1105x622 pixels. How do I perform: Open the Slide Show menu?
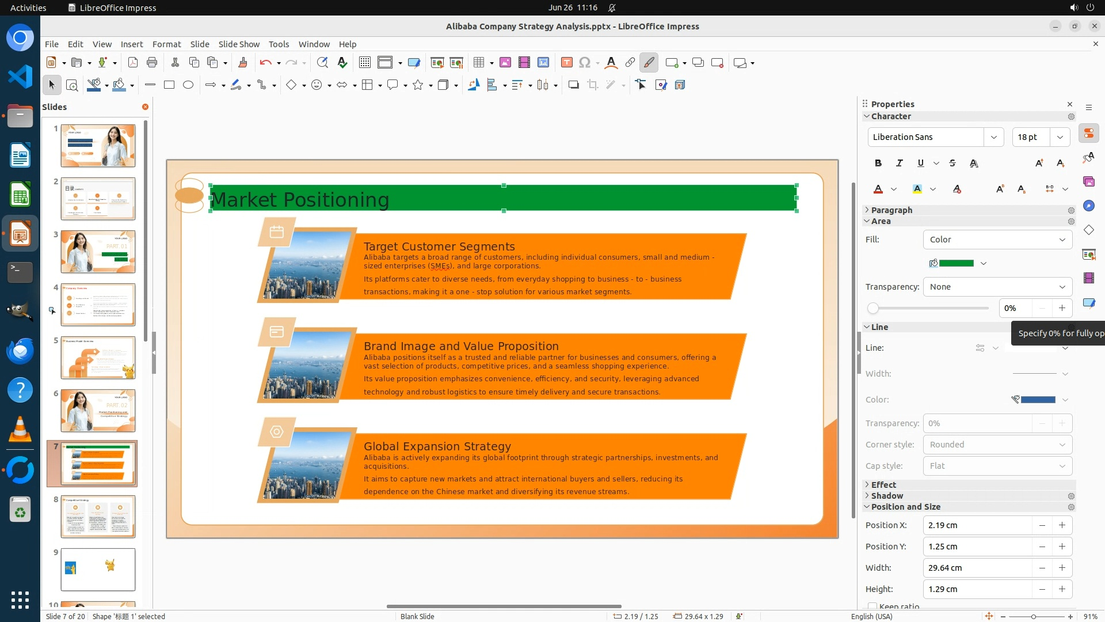pos(239,44)
